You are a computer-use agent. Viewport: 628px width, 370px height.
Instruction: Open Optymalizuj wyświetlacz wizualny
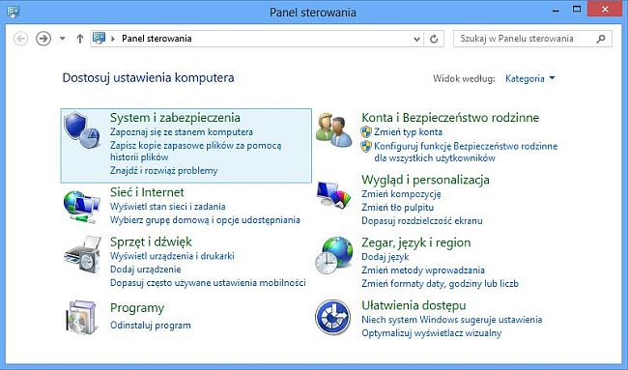click(x=431, y=333)
